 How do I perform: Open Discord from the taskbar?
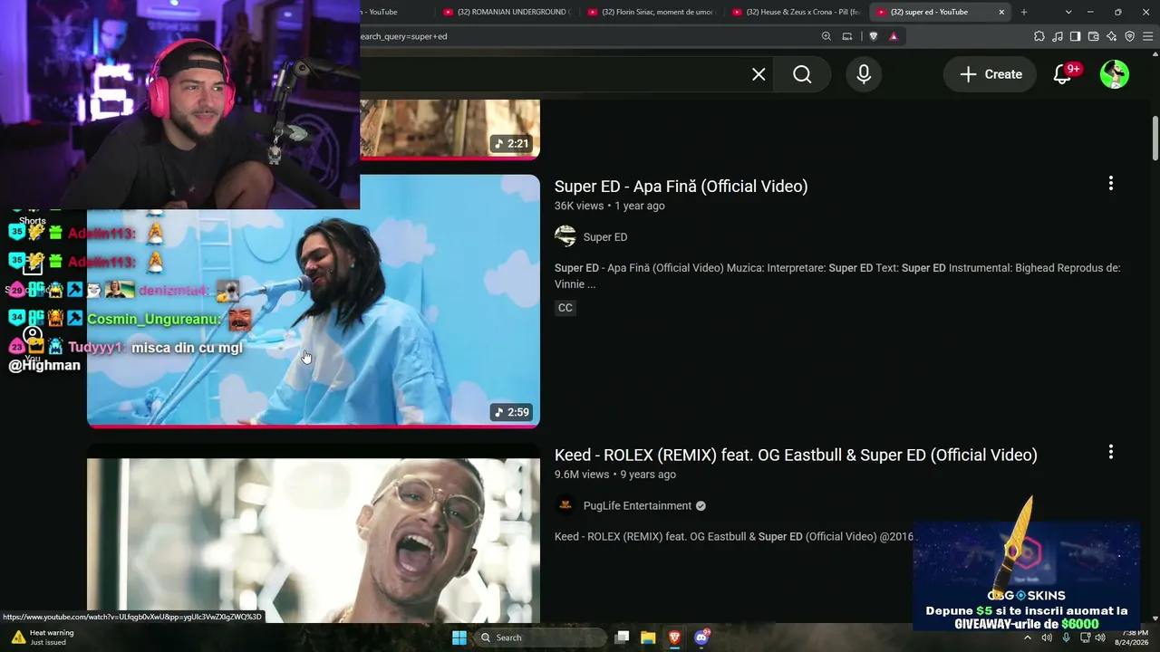pos(701,638)
